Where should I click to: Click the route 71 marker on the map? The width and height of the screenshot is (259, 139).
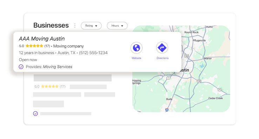pyautogui.click(x=220, y=90)
